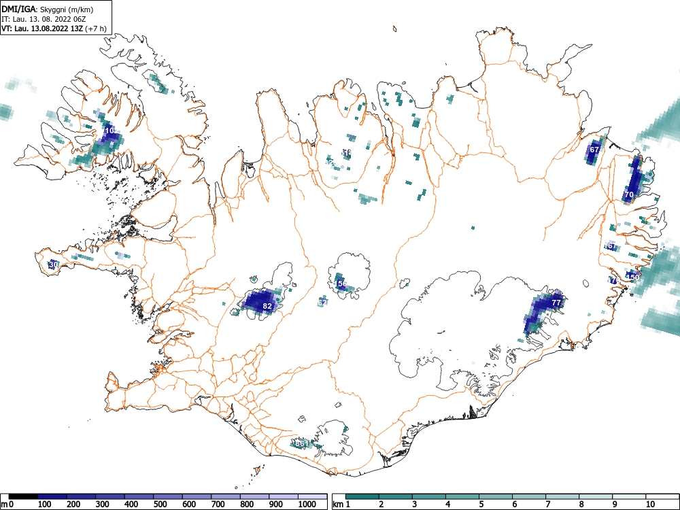Click the 'km' unit label of legend
This screenshot has width=680, height=510.
point(338,505)
